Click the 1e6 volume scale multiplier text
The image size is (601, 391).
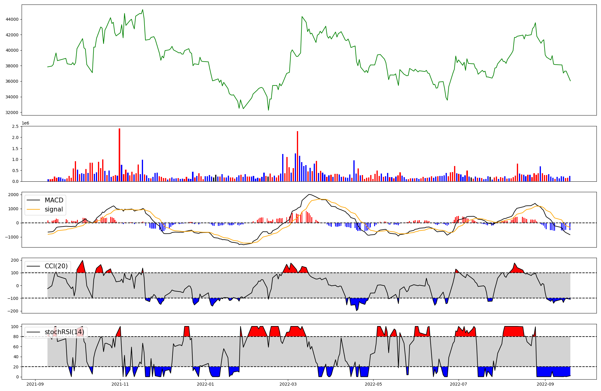25,123
